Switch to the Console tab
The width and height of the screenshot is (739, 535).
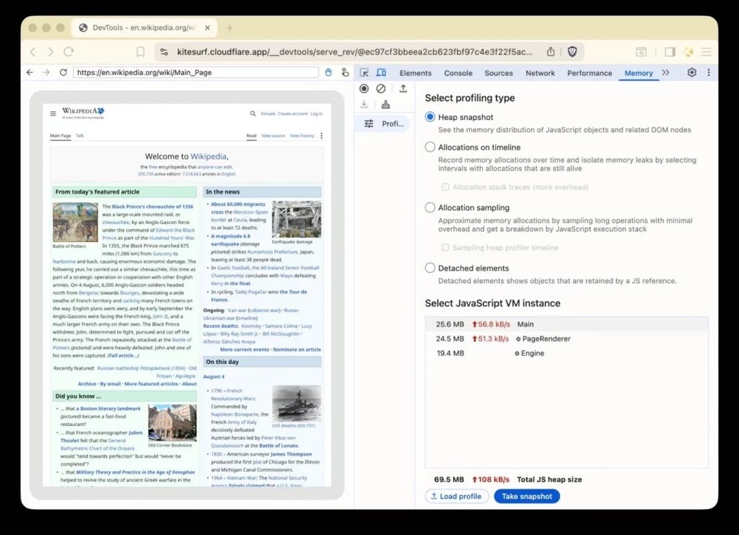(x=458, y=73)
